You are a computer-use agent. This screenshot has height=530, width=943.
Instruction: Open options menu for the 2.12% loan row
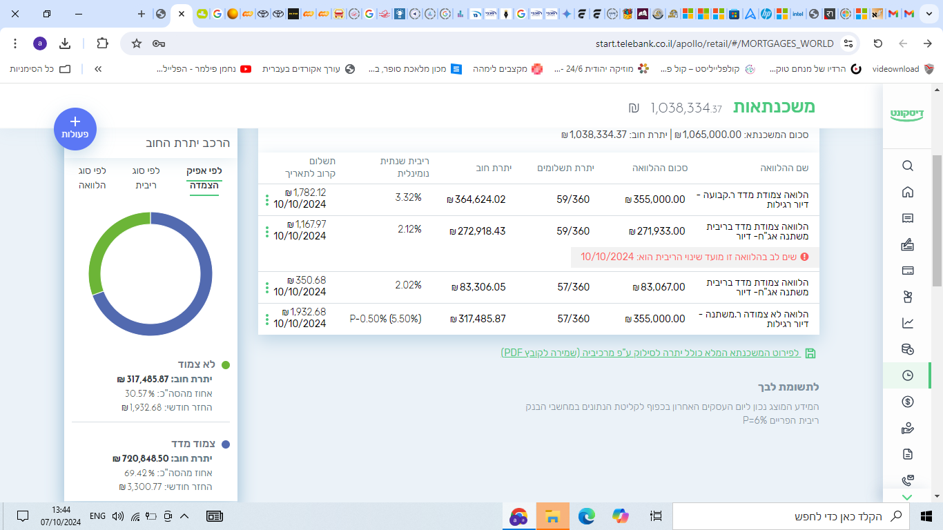point(266,232)
